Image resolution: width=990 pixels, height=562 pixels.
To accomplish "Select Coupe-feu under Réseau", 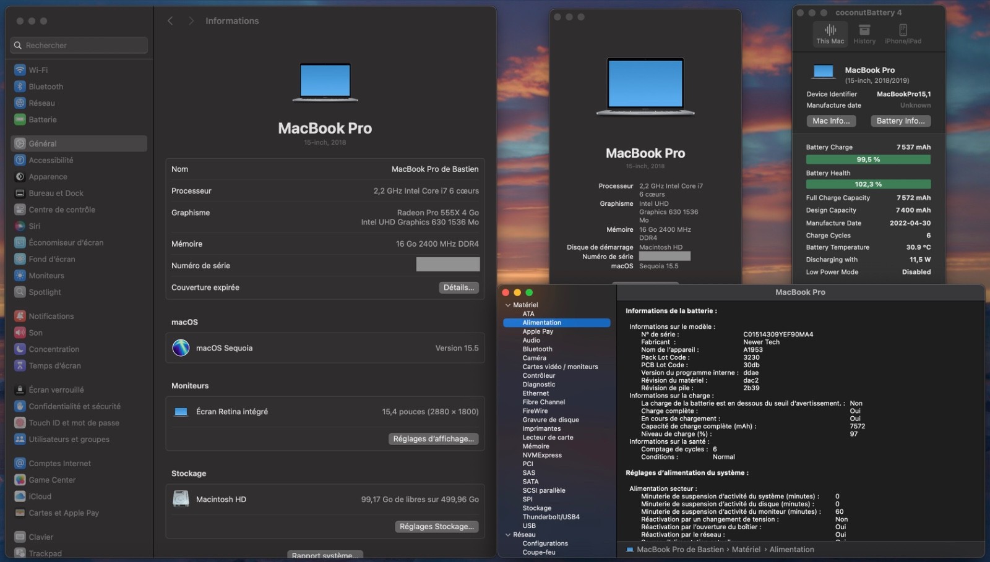I will pyautogui.click(x=539, y=552).
